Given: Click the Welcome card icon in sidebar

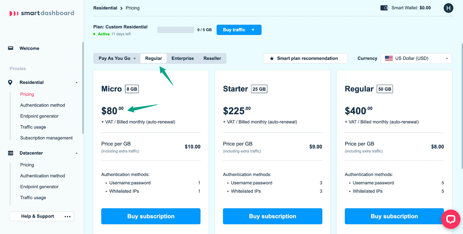Looking at the screenshot, I should click(x=11, y=48).
